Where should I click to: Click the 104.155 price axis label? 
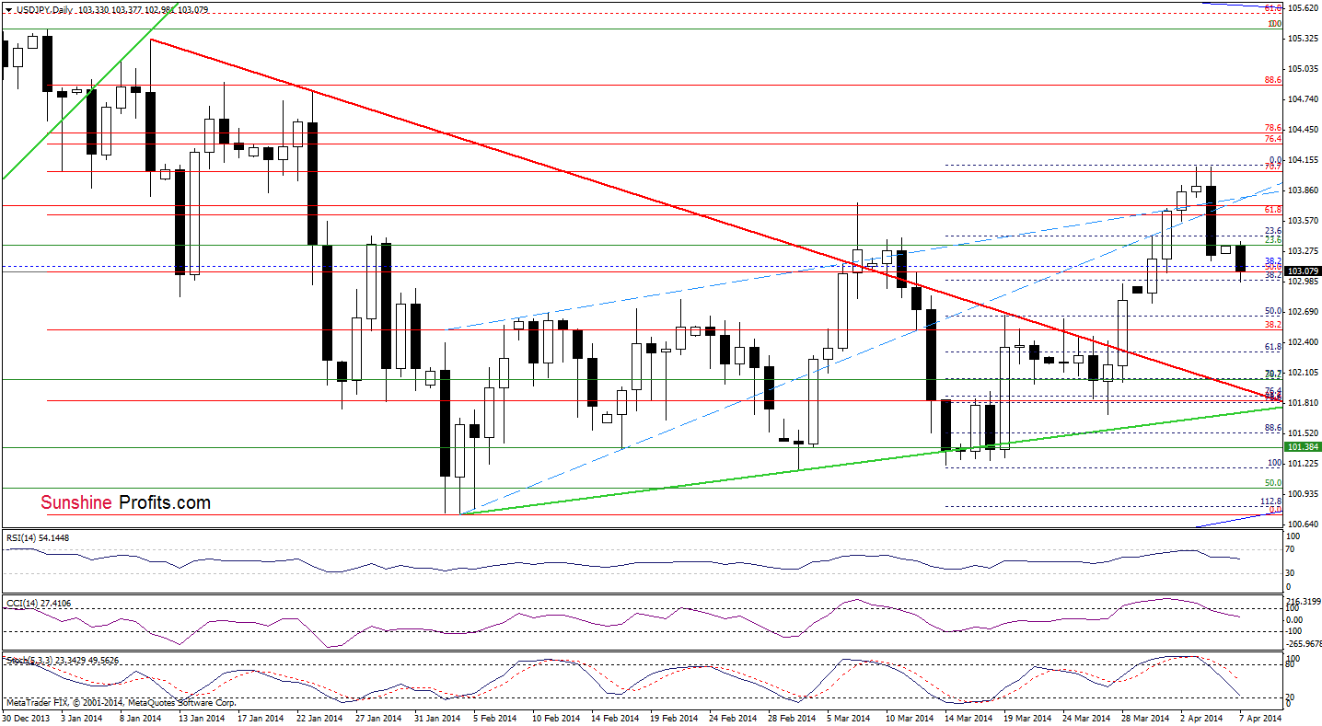[x=1302, y=160]
